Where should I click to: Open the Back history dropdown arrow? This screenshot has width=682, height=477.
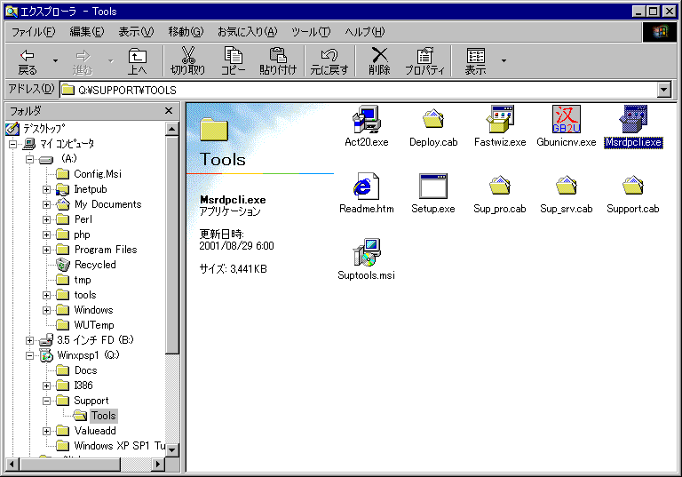click(55, 61)
